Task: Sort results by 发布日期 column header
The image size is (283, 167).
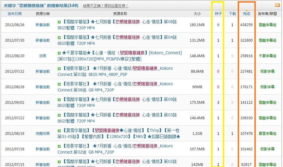Action: (15, 14)
